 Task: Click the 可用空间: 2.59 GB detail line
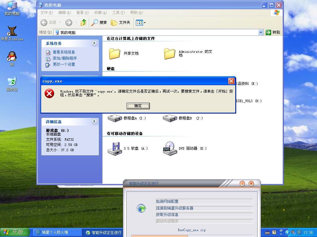click(x=62, y=145)
